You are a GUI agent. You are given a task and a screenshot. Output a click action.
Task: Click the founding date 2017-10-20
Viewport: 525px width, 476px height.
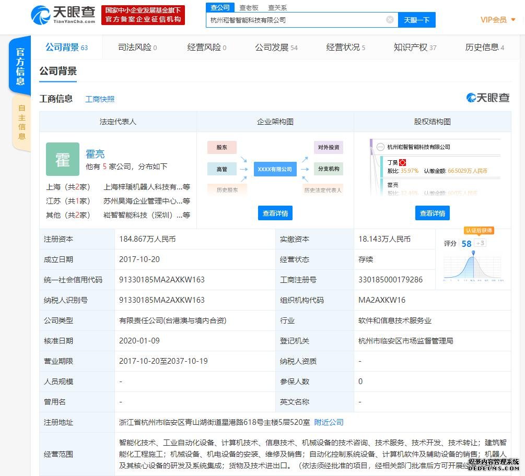(x=139, y=259)
